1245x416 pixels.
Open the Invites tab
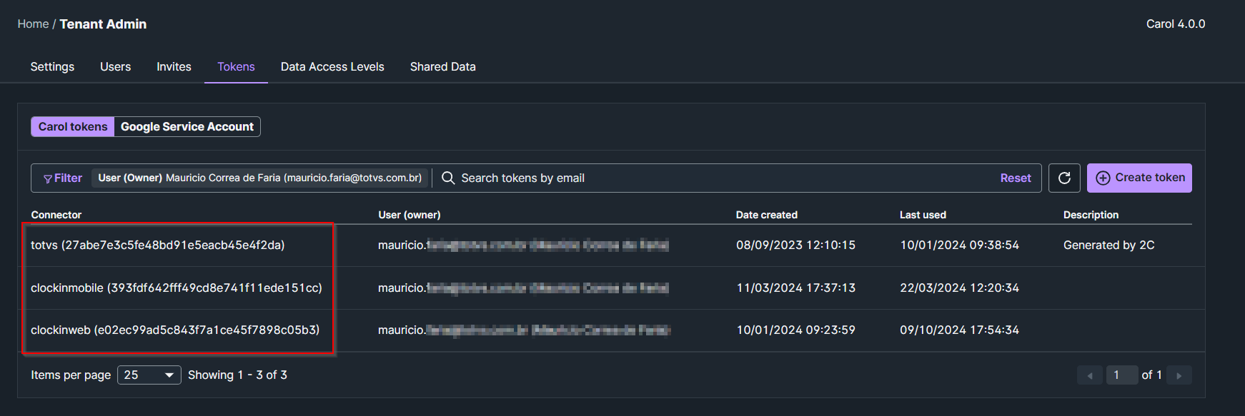[x=174, y=66]
